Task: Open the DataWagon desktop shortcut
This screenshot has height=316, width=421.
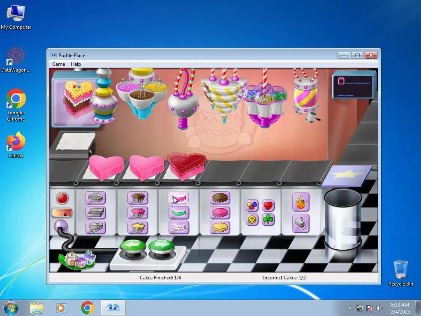Action: click(x=16, y=60)
